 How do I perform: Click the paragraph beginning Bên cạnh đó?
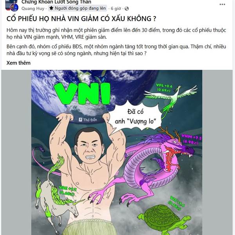pyautogui.click(x=116, y=50)
